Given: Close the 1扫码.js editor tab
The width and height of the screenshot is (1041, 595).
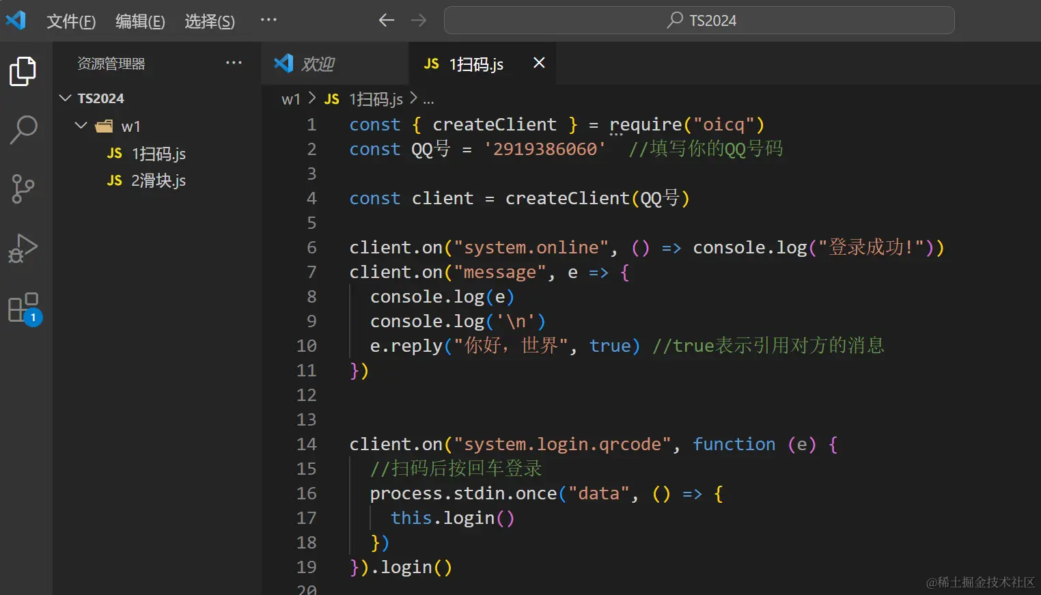Looking at the screenshot, I should pos(539,63).
